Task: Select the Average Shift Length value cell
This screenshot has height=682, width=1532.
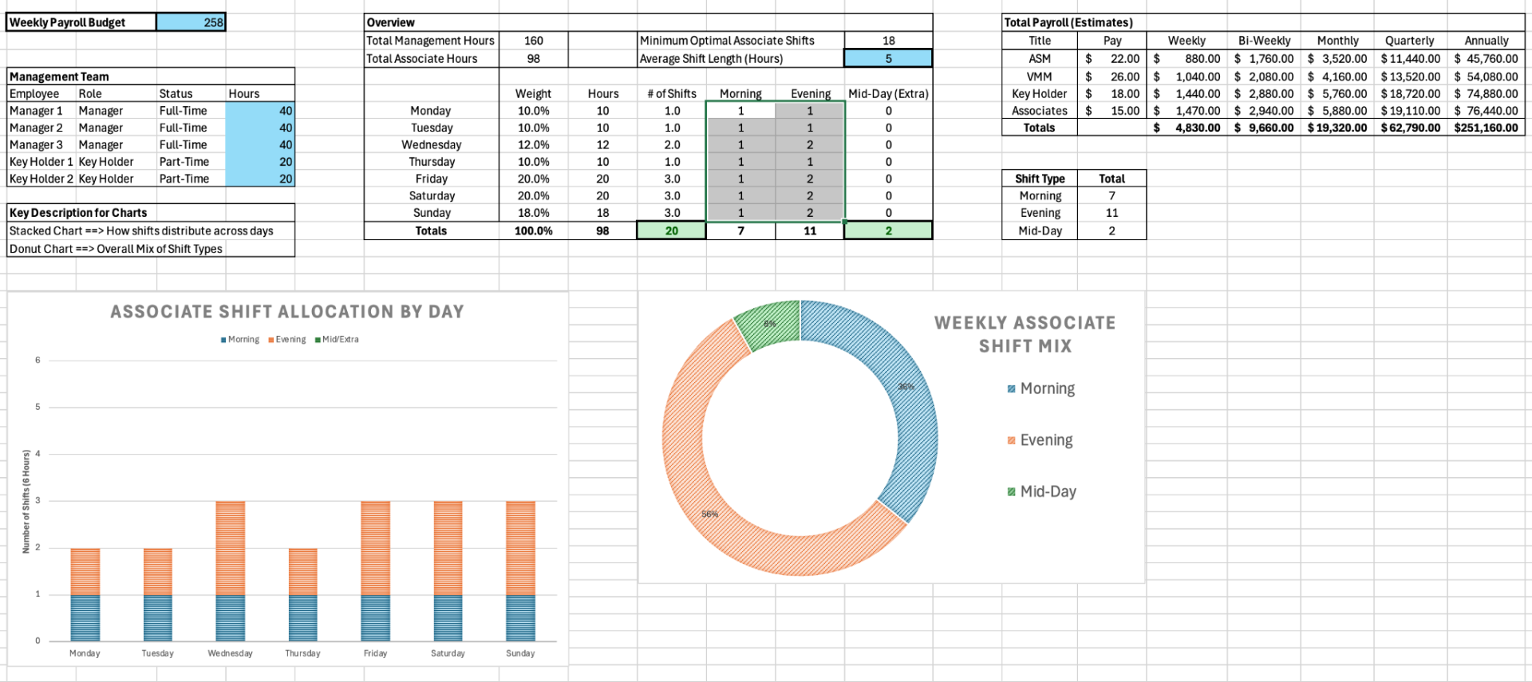Action: click(888, 58)
